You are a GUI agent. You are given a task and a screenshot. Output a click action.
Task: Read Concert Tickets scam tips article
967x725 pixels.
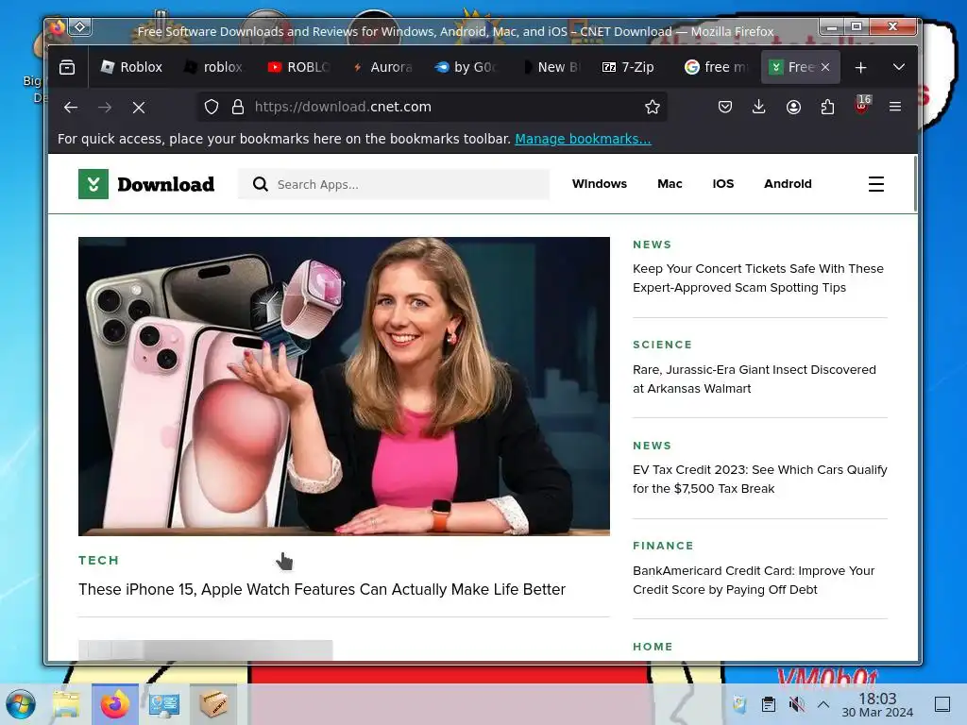coord(758,278)
